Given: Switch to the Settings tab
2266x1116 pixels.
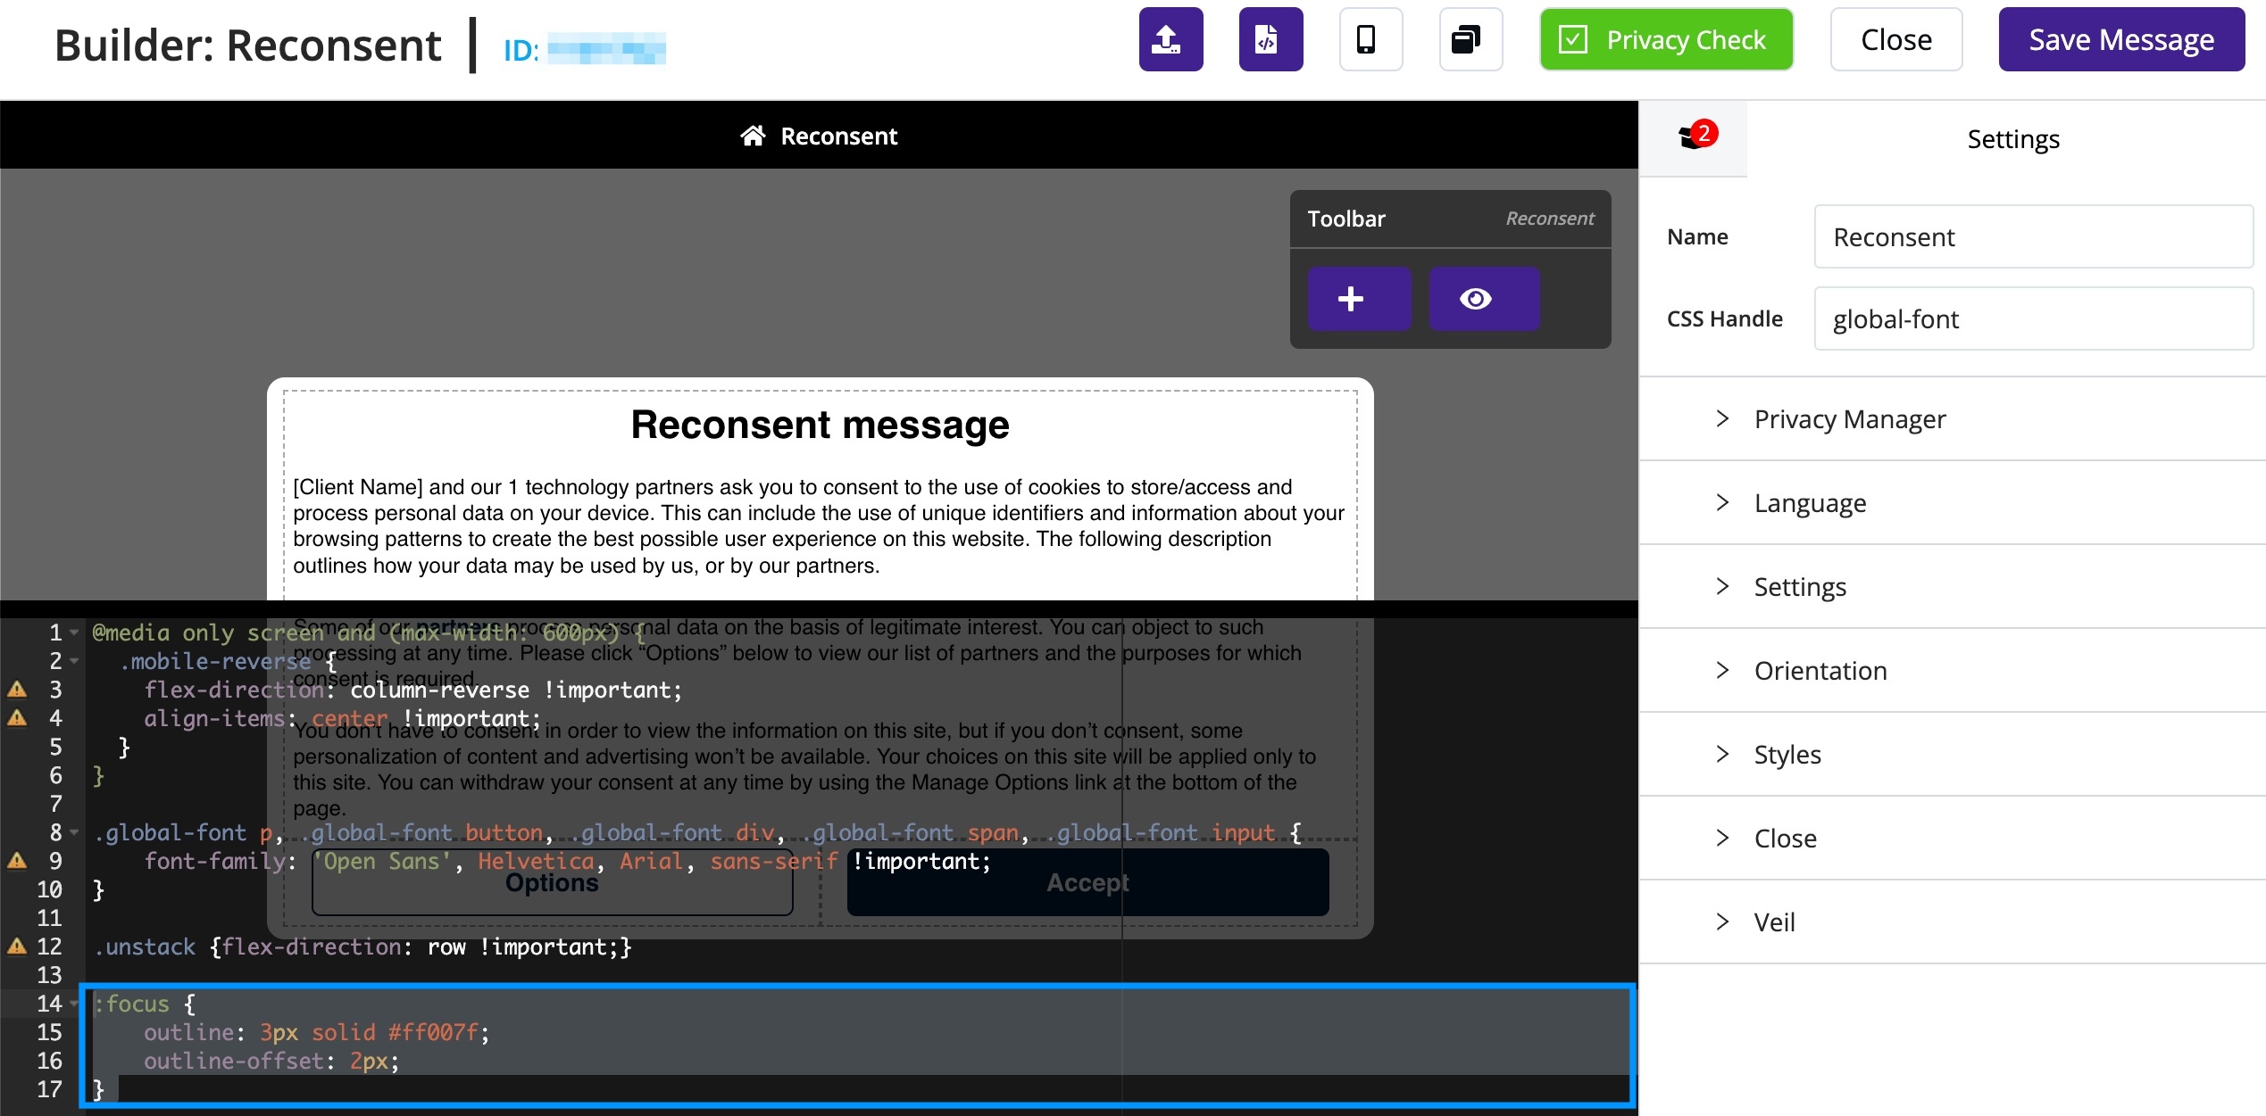Looking at the screenshot, I should click(2013, 138).
